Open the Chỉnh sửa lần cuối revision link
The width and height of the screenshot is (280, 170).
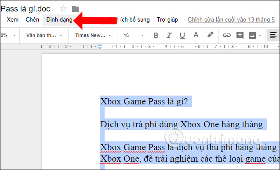click(x=231, y=19)
